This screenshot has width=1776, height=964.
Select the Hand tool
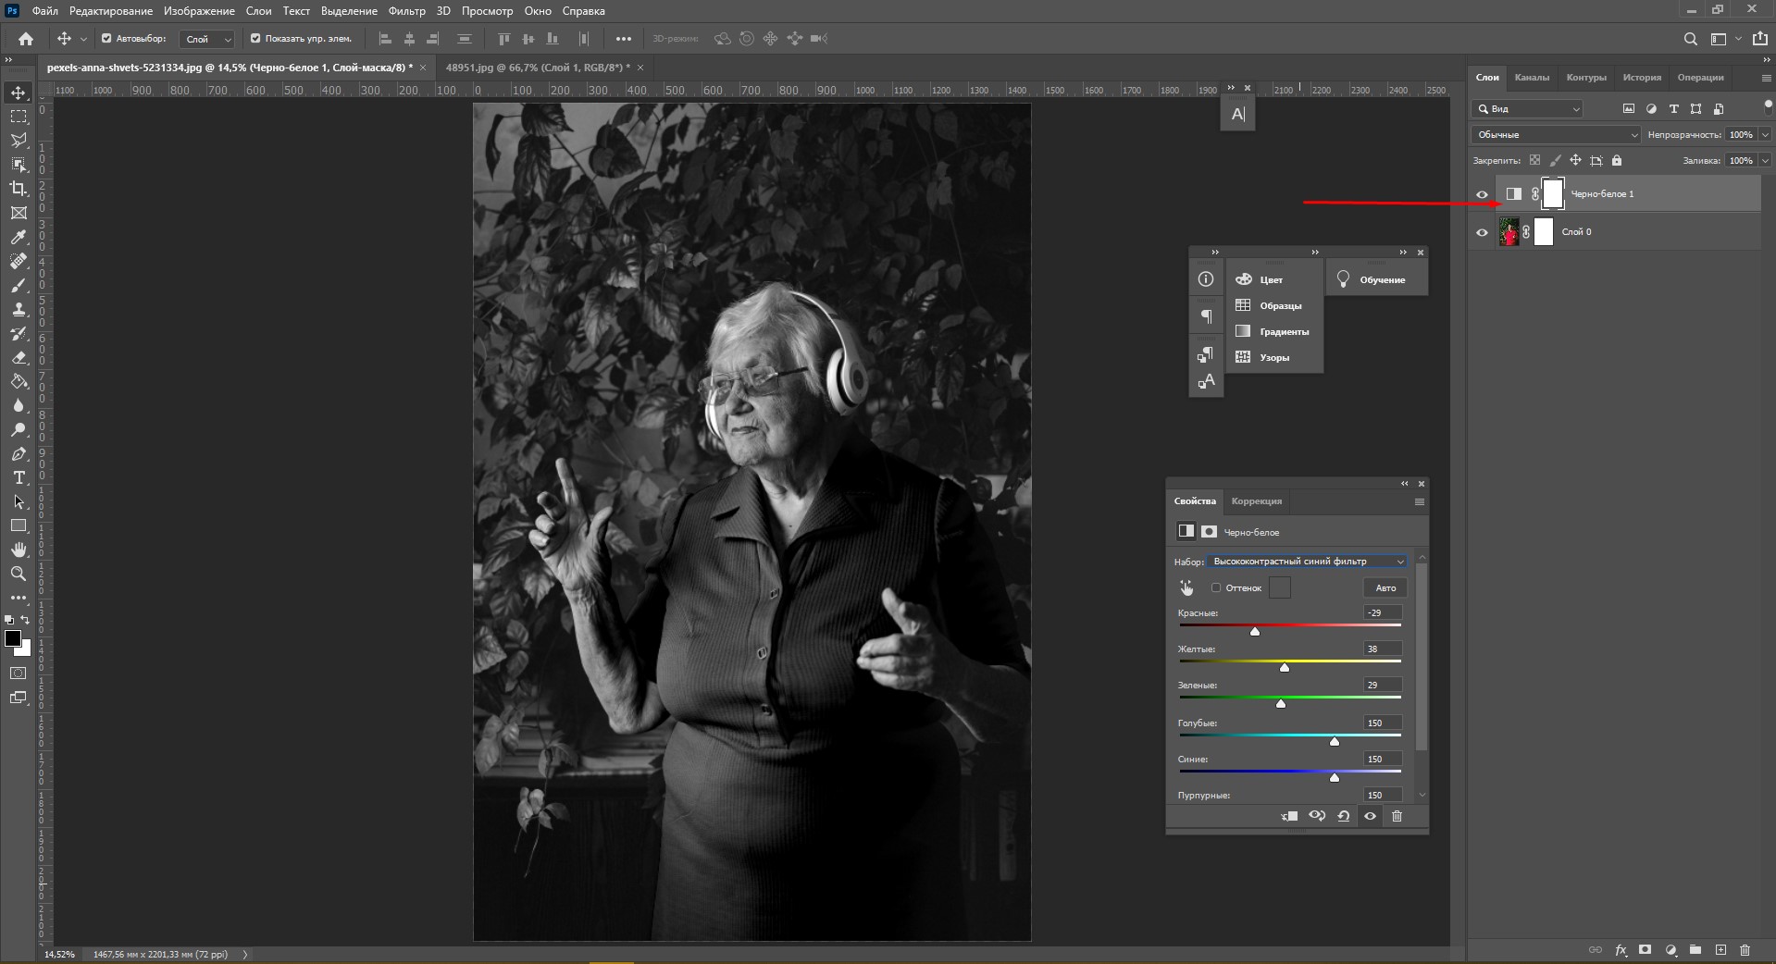click(19, 550)
